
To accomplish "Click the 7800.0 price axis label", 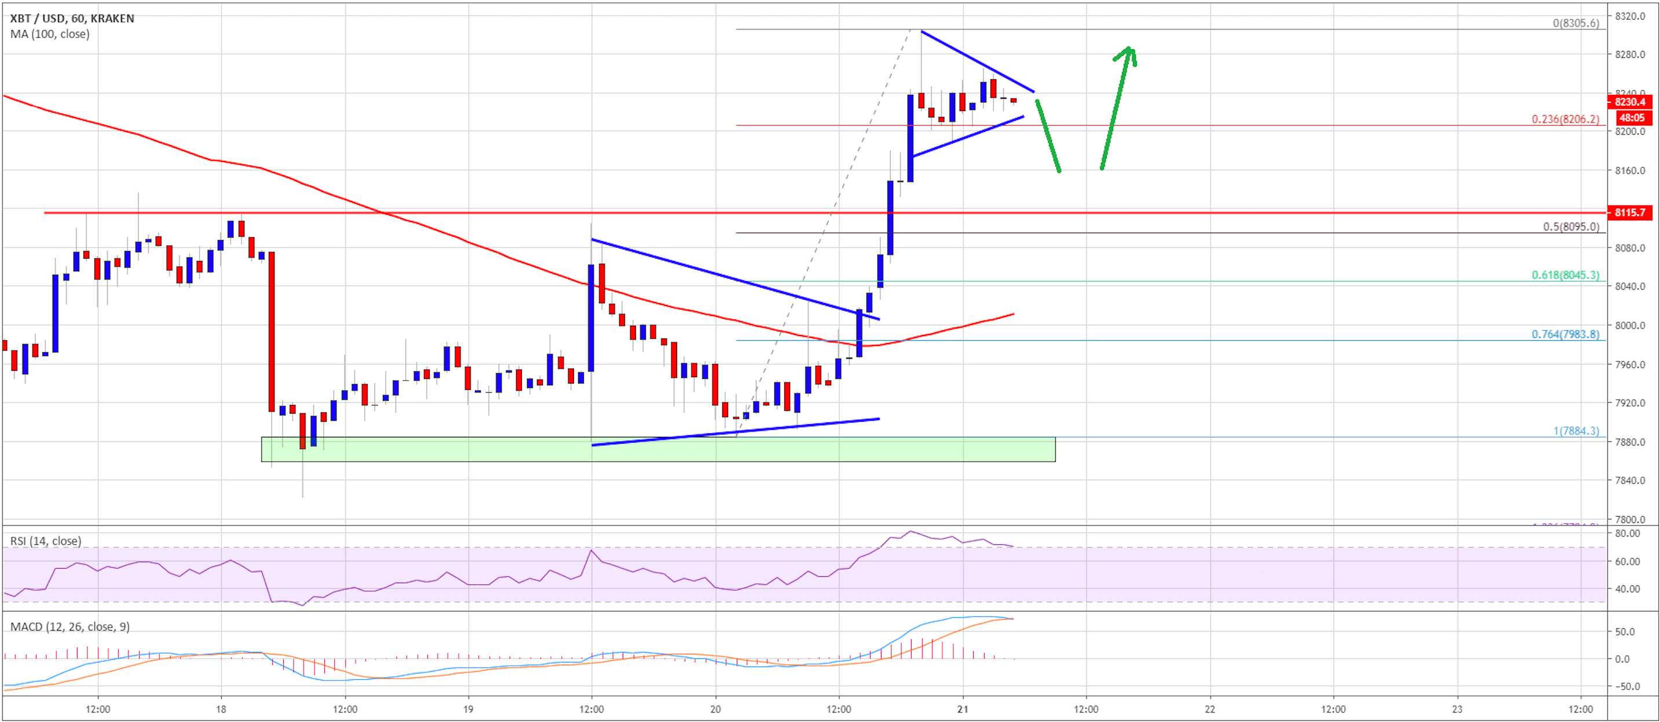I will pos(1630,520).
